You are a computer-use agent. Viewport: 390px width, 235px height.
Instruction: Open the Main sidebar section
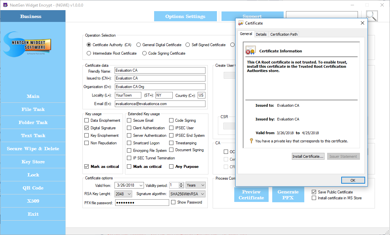tap(33, 96)
